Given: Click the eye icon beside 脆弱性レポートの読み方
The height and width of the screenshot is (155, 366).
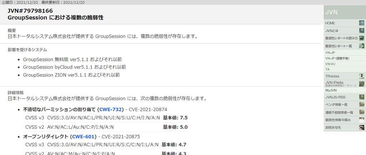Looking at the screenshot, I should click(x=362, y=38).
